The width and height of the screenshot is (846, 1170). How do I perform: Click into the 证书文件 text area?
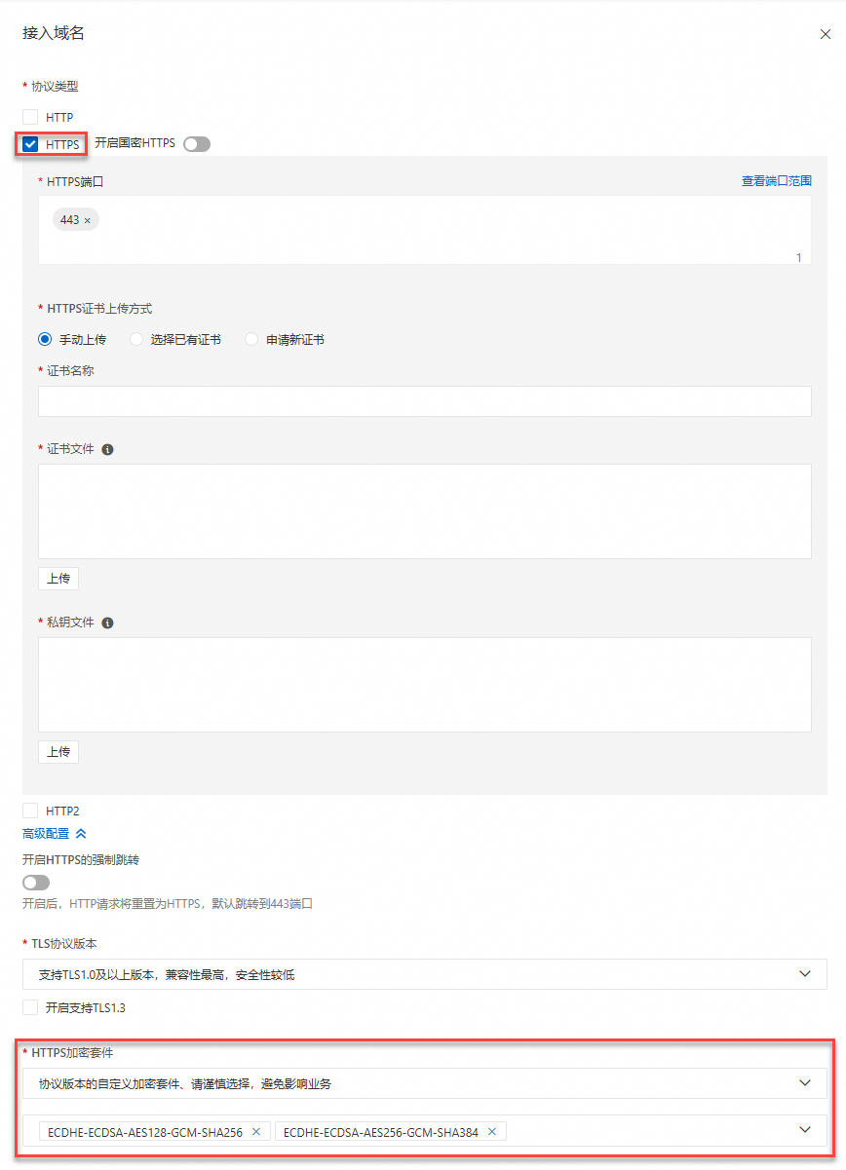(425, 511)
